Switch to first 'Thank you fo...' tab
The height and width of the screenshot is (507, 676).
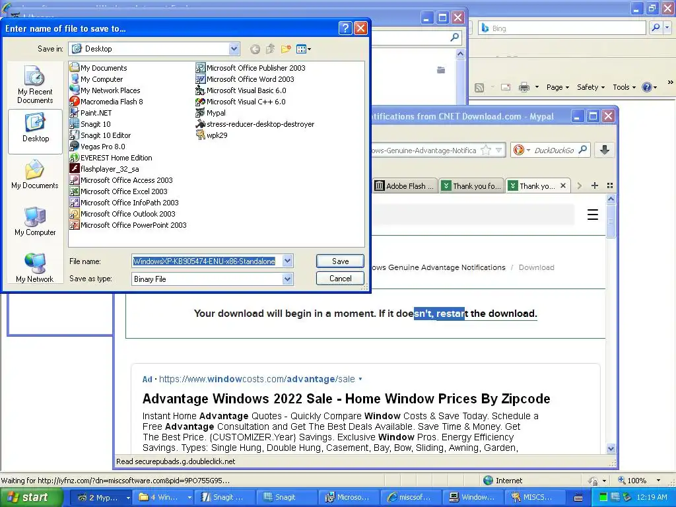pyautogui.click(x=472, y=186)
